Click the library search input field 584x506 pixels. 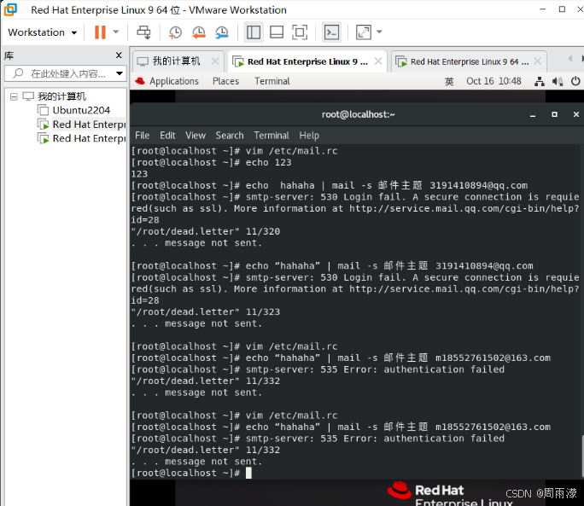coord(63,73)
